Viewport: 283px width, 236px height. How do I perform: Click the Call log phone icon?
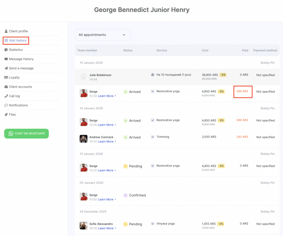pos(6,96)
